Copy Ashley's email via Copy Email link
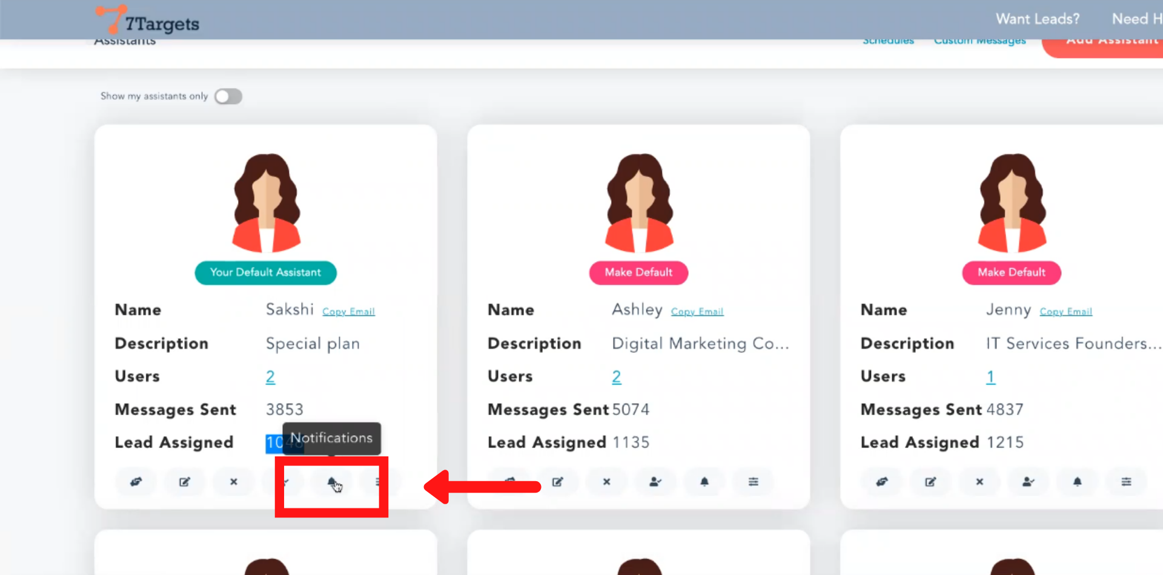The width and height of the screenshot is (1163, 575). pos(697,312)
